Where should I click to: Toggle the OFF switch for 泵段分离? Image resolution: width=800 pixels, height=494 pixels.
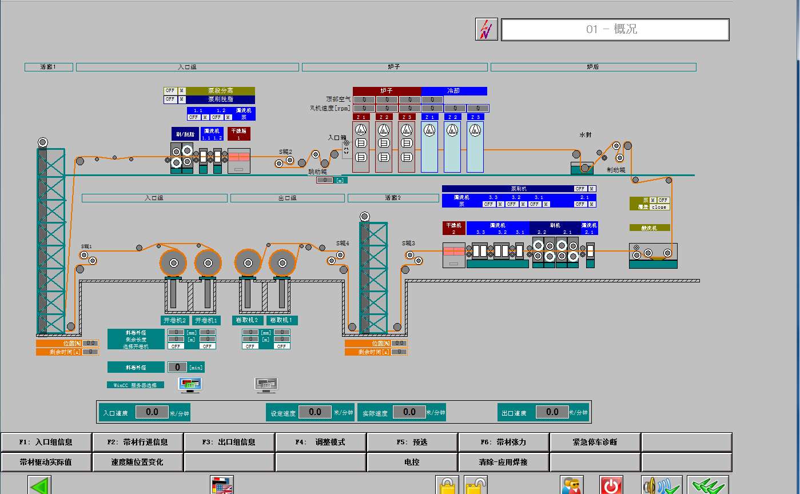tap(170, 91)
